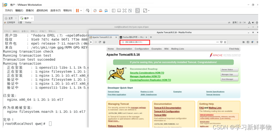276x133 pixels.
Task: Close the Apache Tomcat/8.5.16 Firefox tab
Action: point(116,37)
